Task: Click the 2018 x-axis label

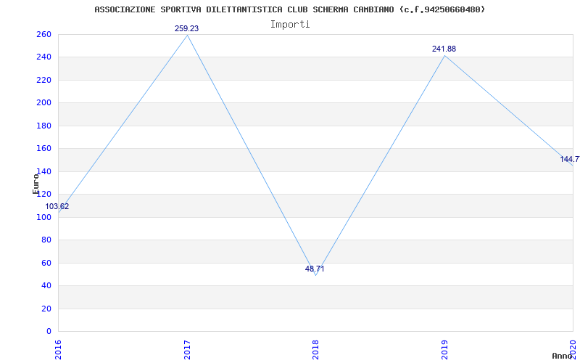Action: point(315,350)
